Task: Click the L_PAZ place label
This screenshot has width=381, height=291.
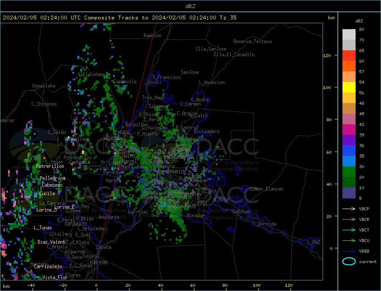Action: point(314,242)
